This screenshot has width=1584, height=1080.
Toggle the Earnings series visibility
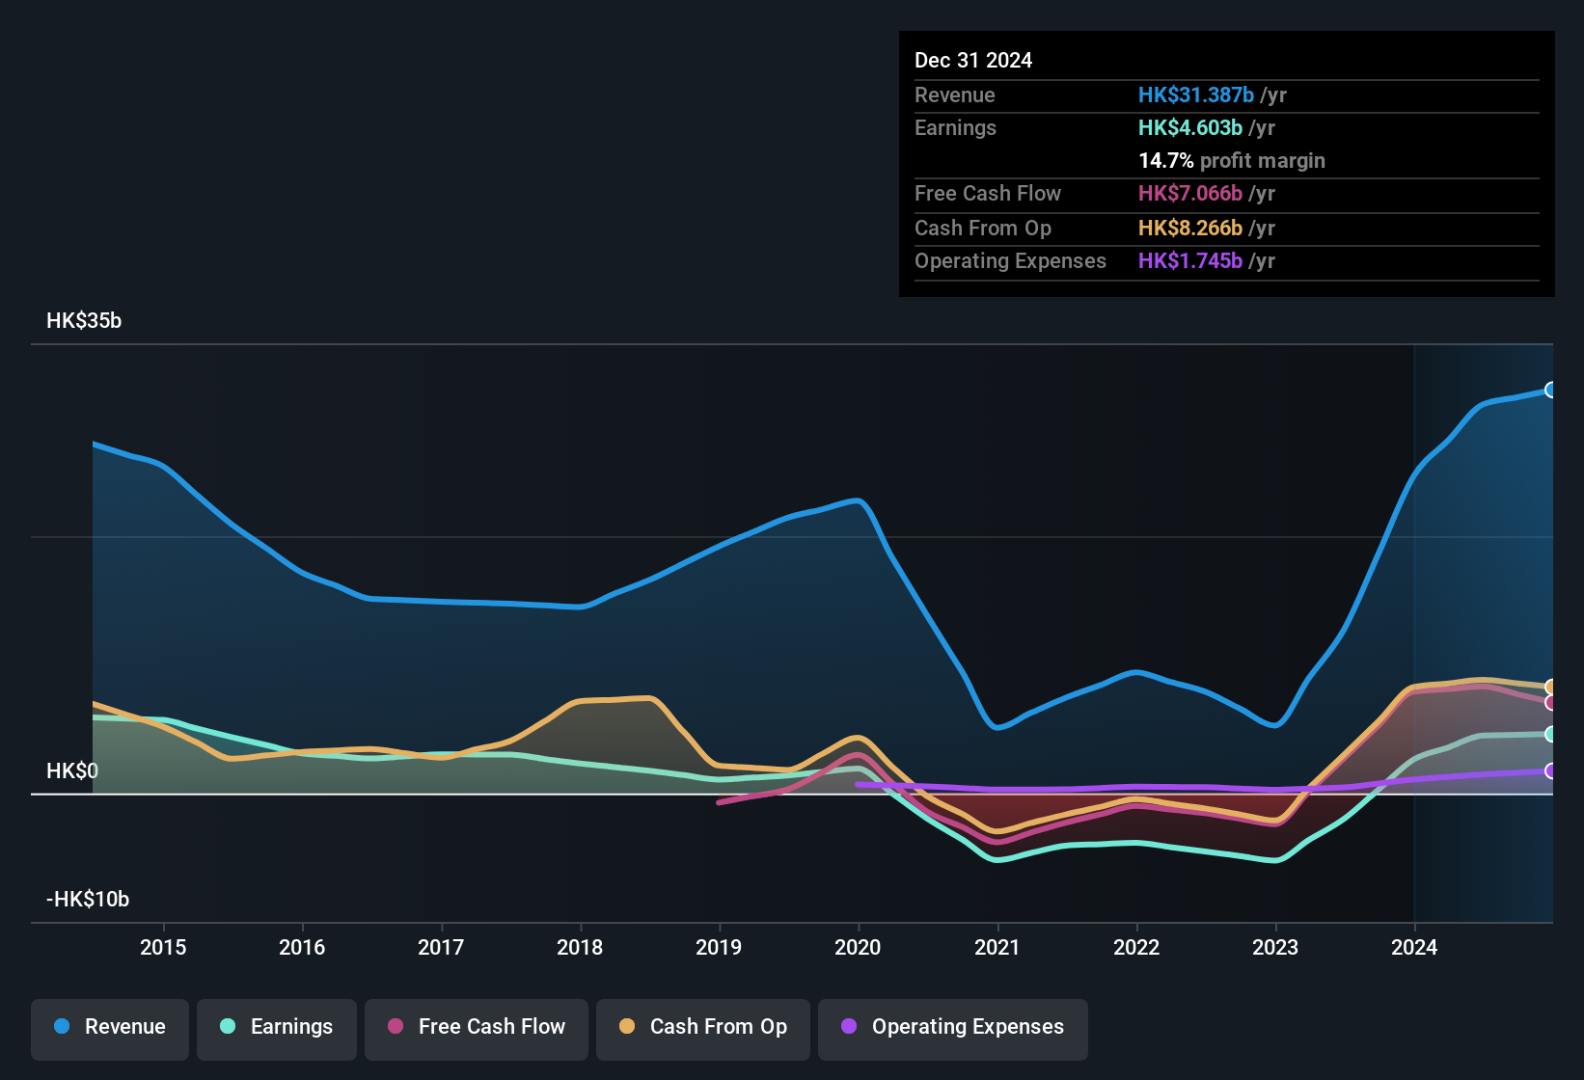point(276,1027)
